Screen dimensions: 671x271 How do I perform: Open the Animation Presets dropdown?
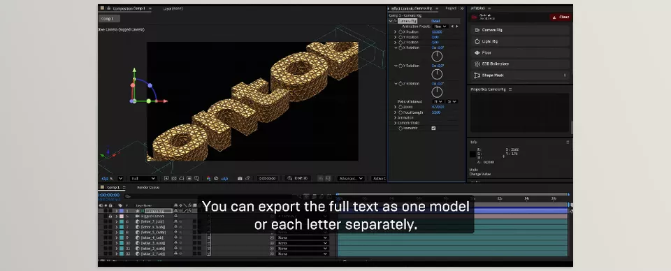point(440,26)
